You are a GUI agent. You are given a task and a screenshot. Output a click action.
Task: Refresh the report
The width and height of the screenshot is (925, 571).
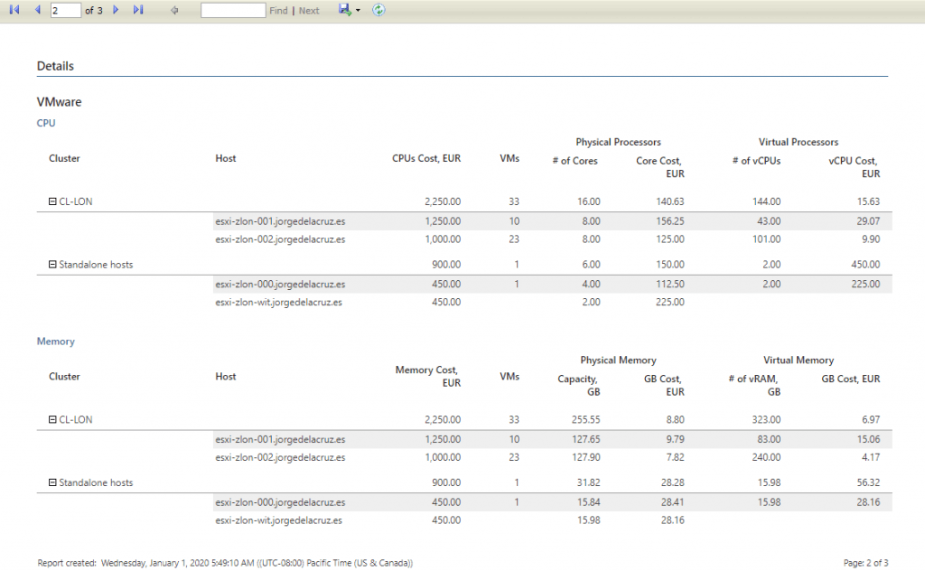(378, 10)
